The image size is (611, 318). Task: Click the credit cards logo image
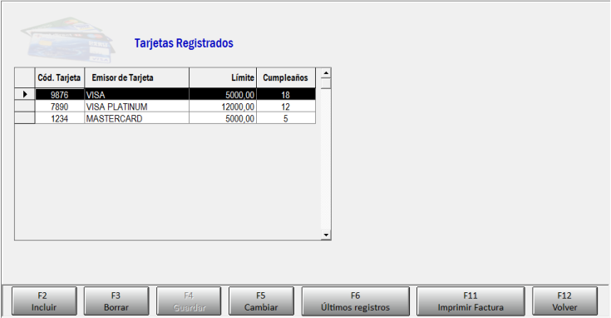click(68, 40)
